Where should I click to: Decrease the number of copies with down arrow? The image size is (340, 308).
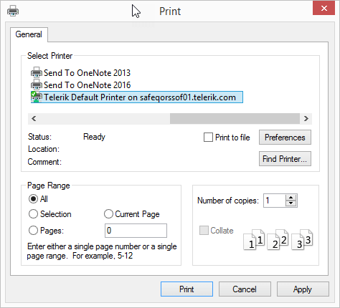[x=291, y=203]
